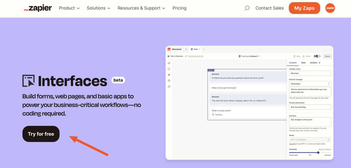Open the Model GPT-3.5 dropdown
The width and height of the screenshot is (351, 168).
[x=310, y=139]
